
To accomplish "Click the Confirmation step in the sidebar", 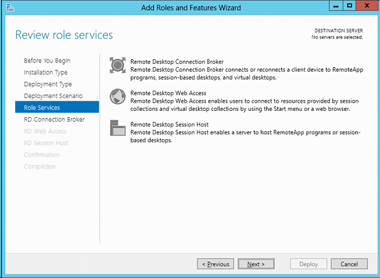I will click(x=42, y=155).
